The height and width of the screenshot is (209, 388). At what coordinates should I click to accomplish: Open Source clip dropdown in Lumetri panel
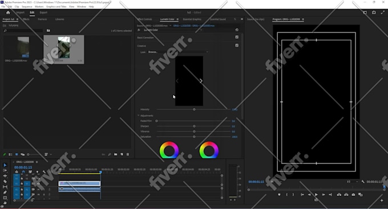pos(170,26)
